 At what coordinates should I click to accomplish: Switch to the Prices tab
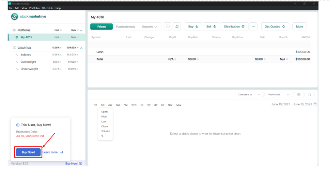point(102,27)
